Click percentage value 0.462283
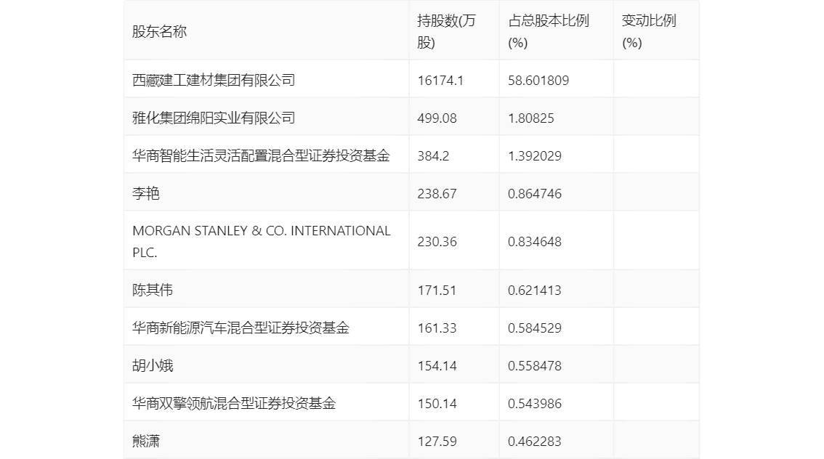824x459 pixels. [535, 442]
